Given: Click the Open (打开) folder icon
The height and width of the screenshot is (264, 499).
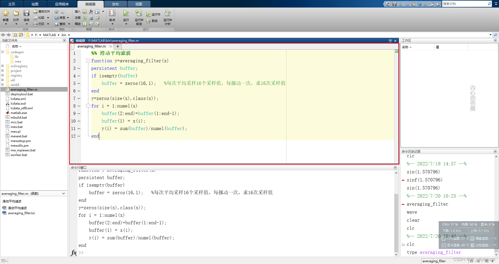Looking at the screenshot, I should (x=16, y=13).
